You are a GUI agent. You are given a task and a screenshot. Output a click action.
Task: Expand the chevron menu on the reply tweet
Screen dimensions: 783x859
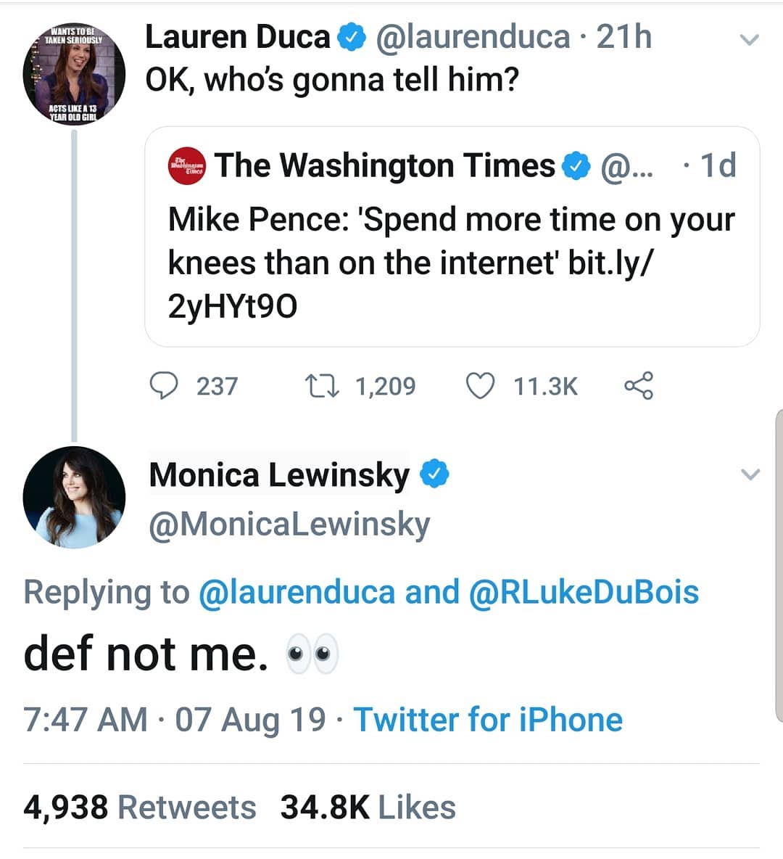click(x=750, y=475)
